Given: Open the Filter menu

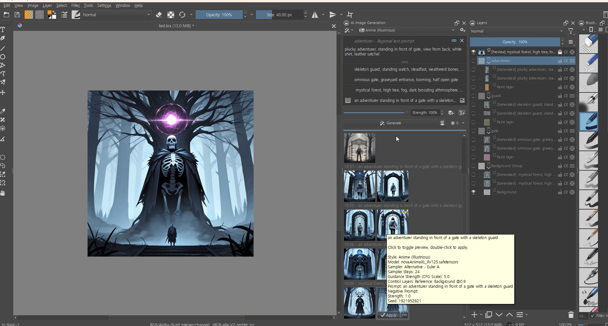Looking at the screenshot, I should [x=75, y=6].
